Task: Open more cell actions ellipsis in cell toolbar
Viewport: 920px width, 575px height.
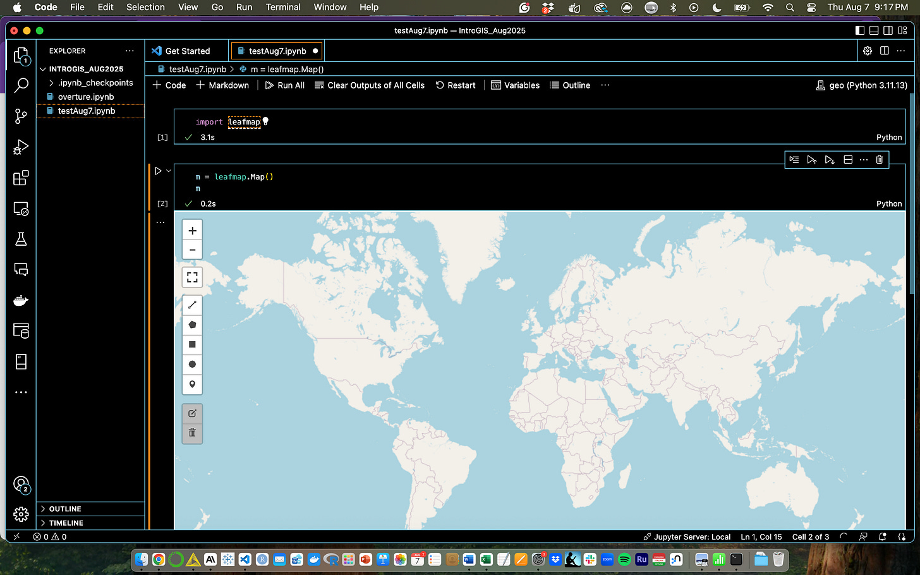Action: pos(864,160)
